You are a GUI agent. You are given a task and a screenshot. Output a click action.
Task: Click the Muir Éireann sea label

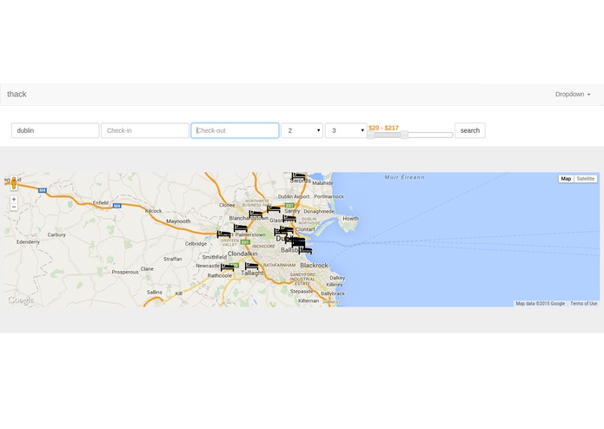coord(404,177)
